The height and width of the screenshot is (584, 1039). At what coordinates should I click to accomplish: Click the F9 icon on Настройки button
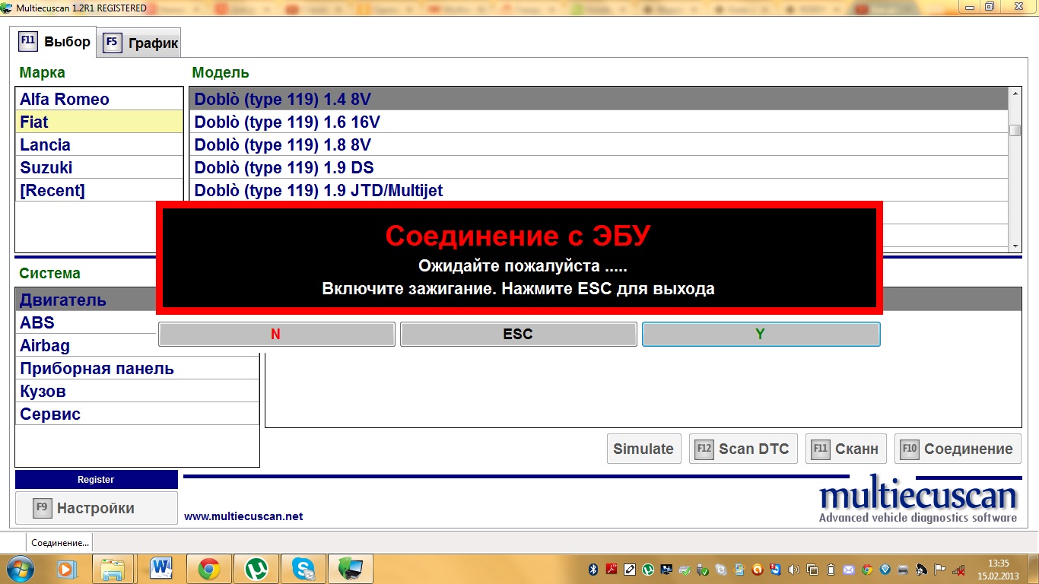point(43,508)
